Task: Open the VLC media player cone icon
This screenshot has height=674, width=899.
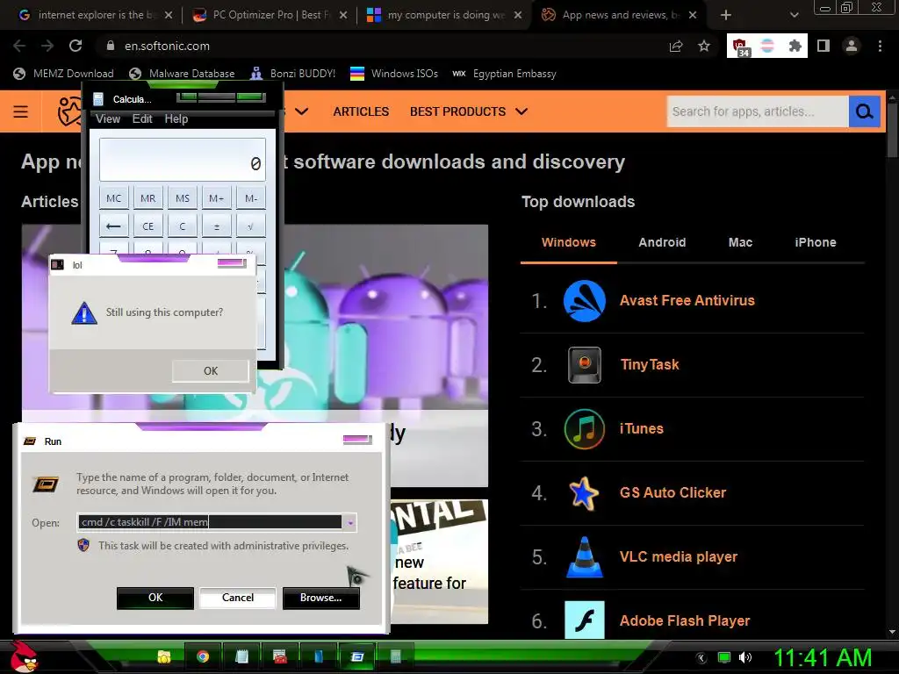Action: click(584, 556)
